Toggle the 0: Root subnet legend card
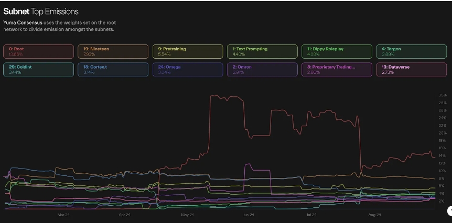Screen dimensions: 452x223 tap(38, 51)
